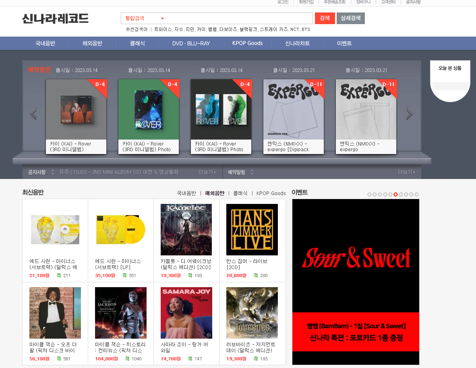Viewport: 476px width, 368px height.
Task: Click the top-bar 공지사항 link
Action: point(413,2)
